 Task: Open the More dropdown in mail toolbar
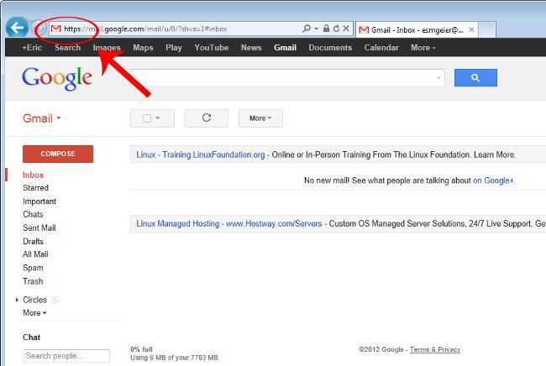pyautogui.click(x=260, y=118)
